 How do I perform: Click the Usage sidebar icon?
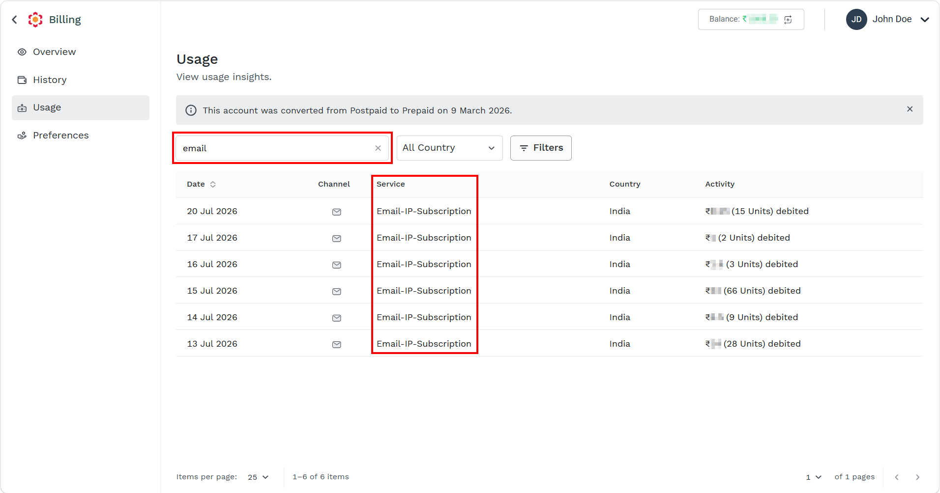pyautogui.click(x=22, y=108)
